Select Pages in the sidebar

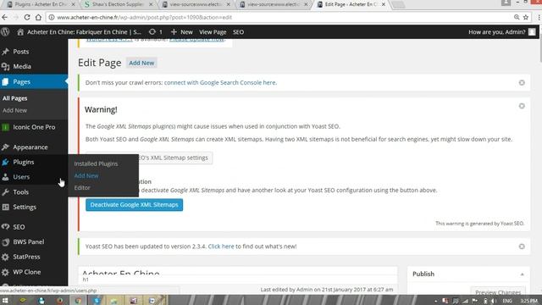[x=34, y=81]
